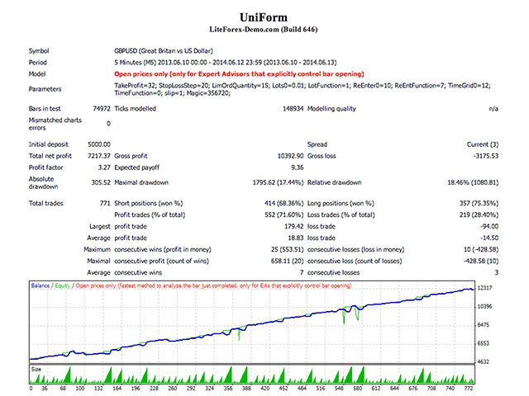The image size is (529, 396).
Task: Select the Ticks modelled value 148934
Action: 293,109
